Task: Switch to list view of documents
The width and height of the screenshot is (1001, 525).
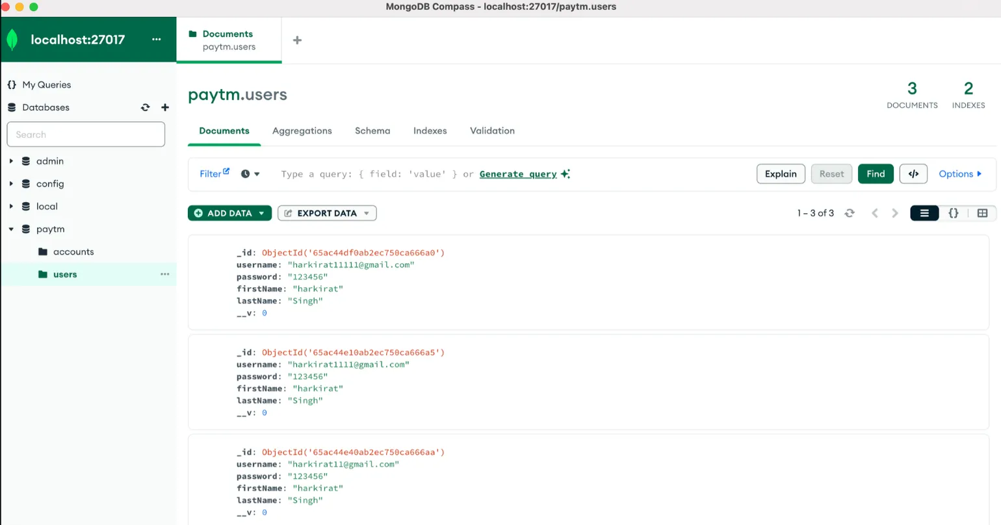Action: [924, 213]
